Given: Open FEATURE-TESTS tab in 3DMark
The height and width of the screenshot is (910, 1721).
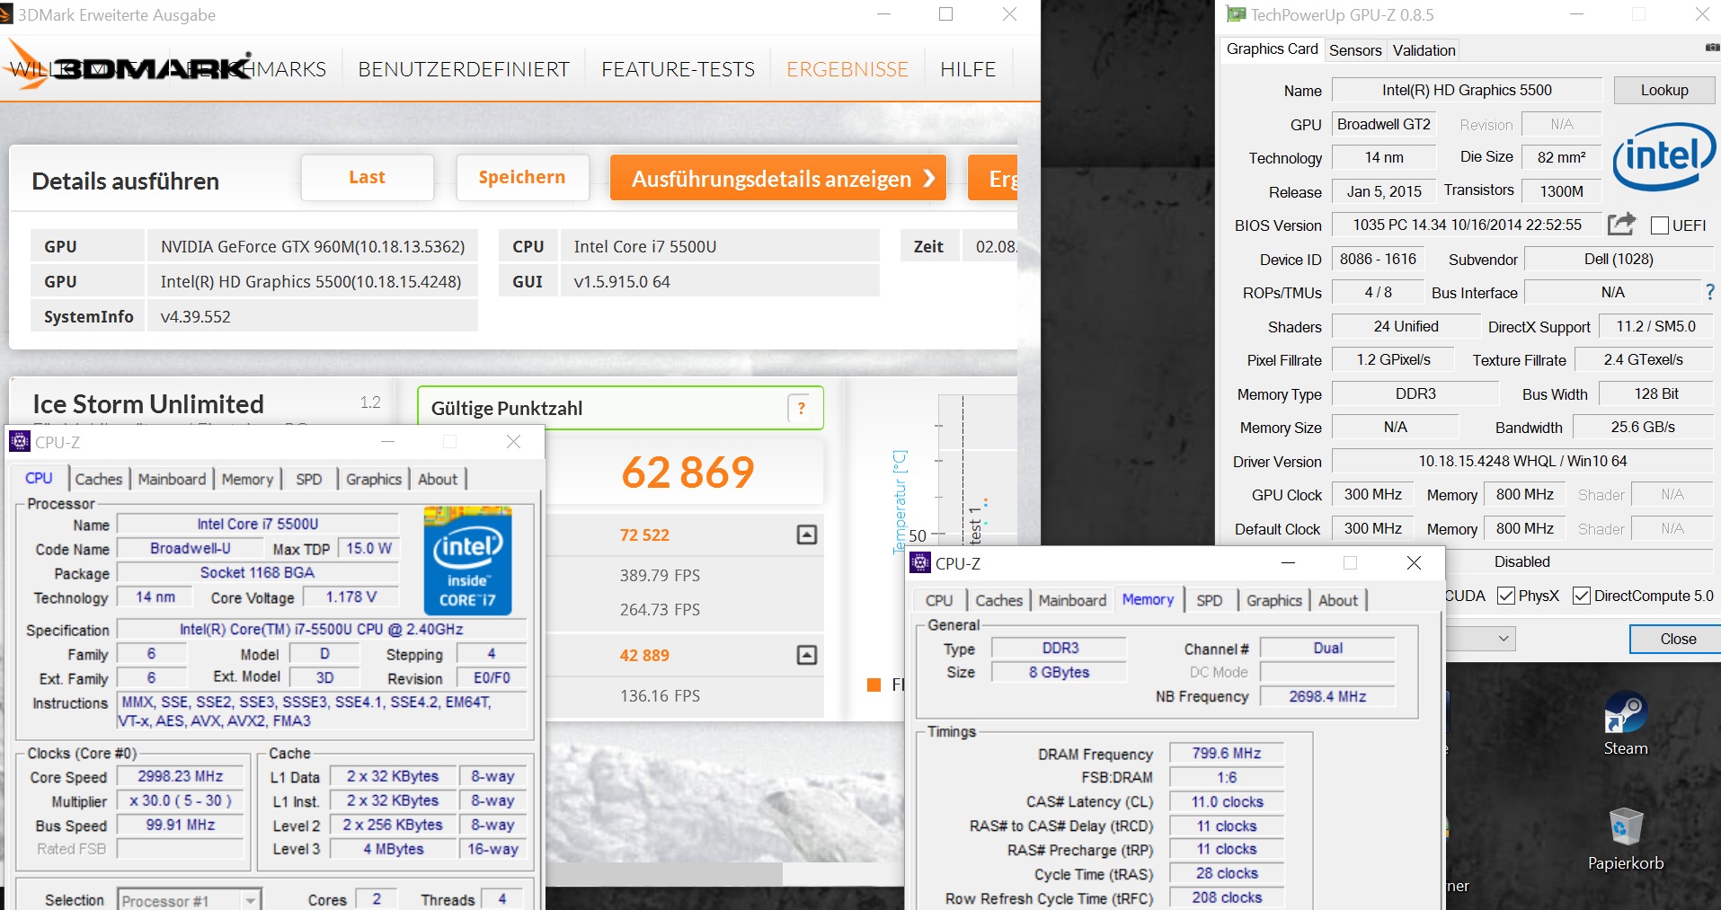Looking at the screenshot, I should (678, 69).
